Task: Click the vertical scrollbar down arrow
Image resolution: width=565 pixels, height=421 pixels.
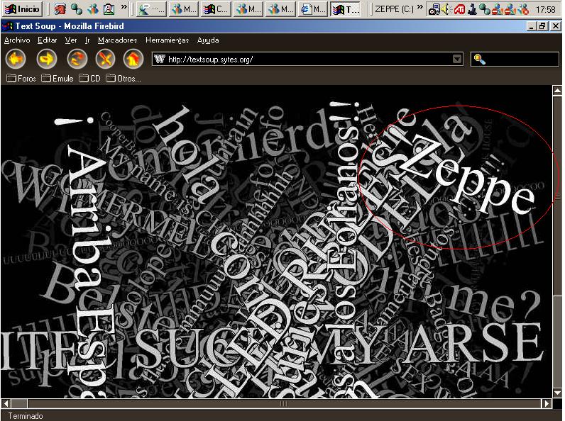Action: coord(557,392)
